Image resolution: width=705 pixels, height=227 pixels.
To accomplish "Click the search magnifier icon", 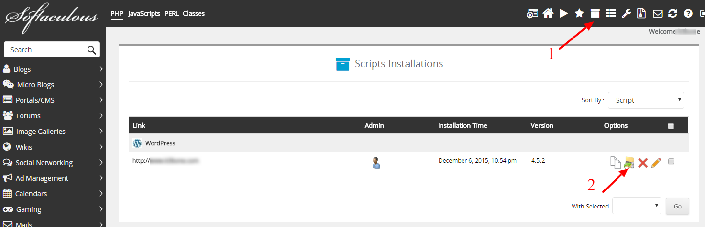I will pos(91,50).
